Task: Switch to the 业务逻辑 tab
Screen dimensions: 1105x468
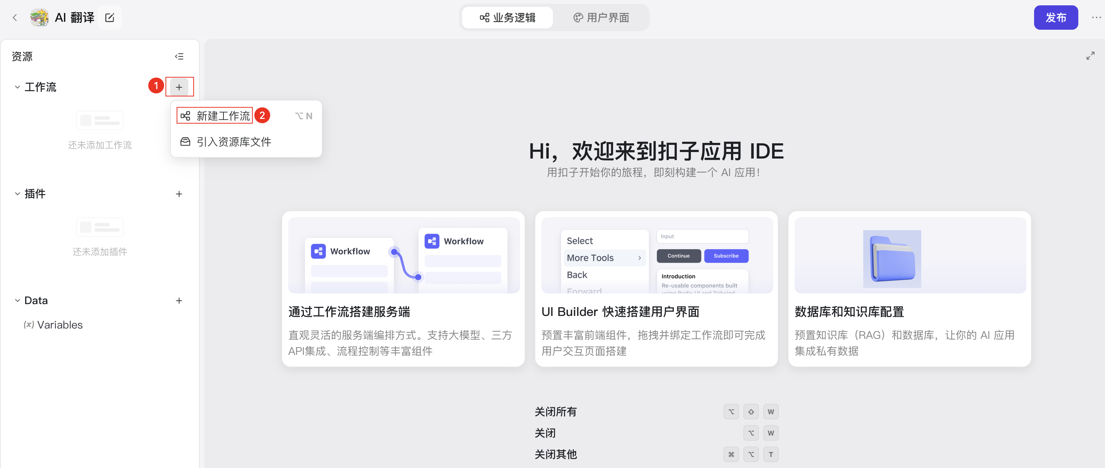Action: pyautogui.click(x=508, y=18)
